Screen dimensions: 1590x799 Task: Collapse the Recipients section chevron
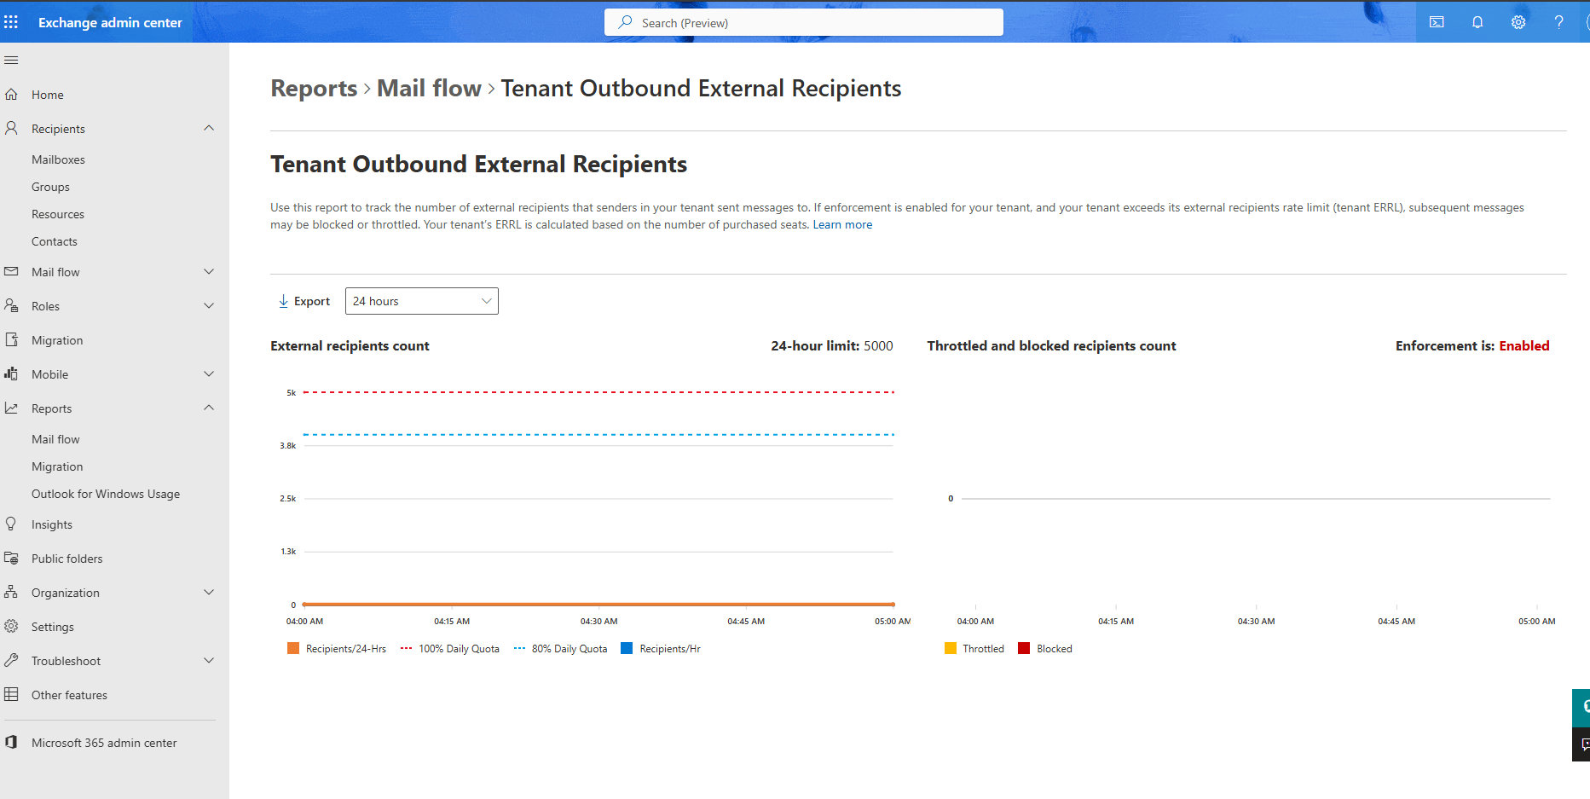[x=209, y=128]
